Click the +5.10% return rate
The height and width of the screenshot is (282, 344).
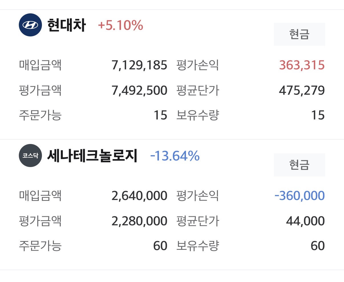point(120,25)
